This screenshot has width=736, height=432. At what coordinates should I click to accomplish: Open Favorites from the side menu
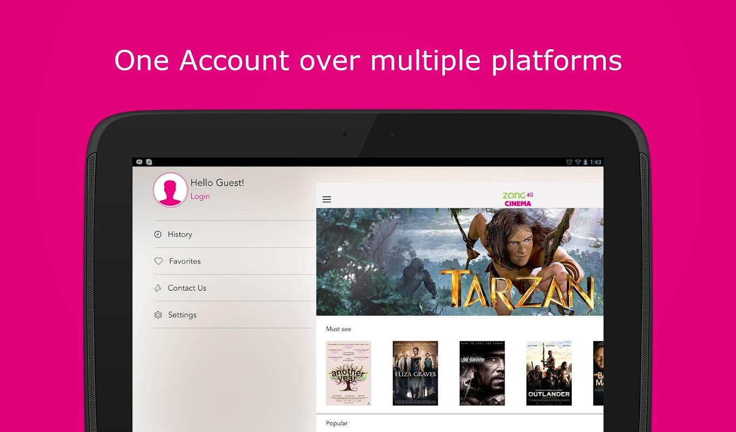(x=235, y=261)
